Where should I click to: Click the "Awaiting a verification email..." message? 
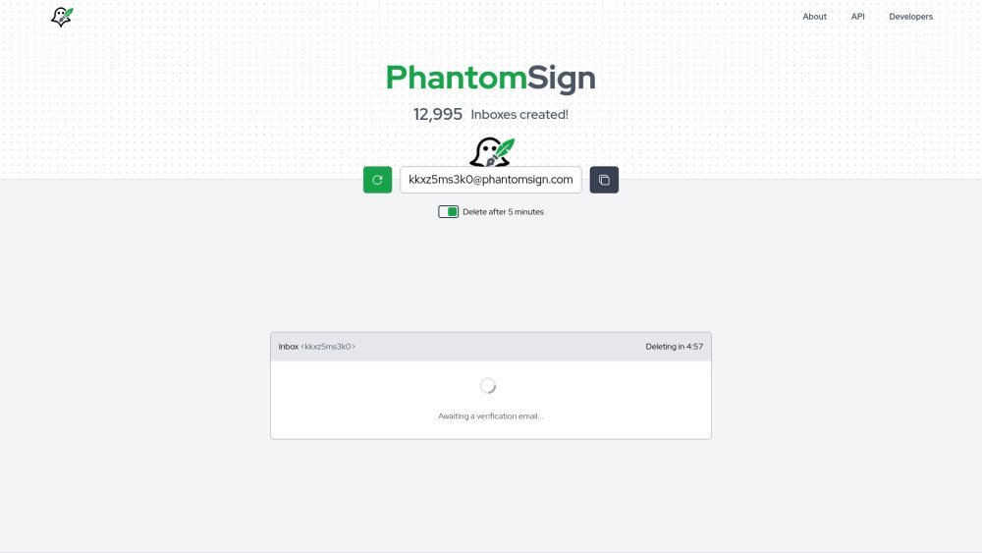(x=490, y=416)
